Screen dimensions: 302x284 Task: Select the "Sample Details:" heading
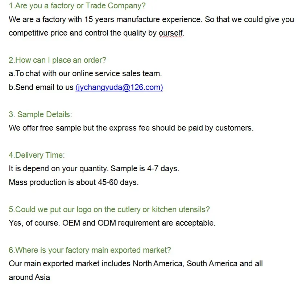40,115
